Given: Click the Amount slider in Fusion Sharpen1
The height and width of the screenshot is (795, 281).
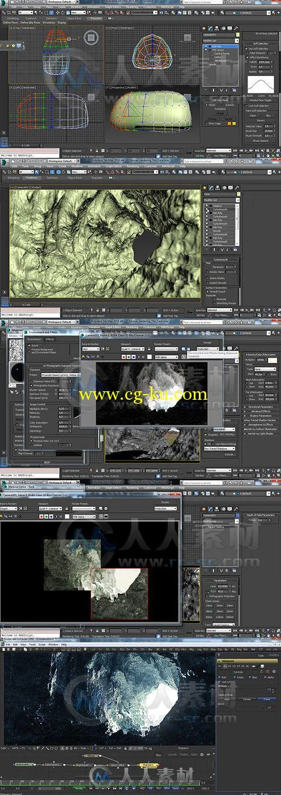Looking at the screenshot, I should tap(242, 689).
